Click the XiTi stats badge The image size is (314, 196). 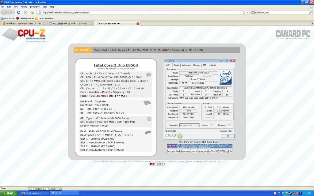click(x=157, y=164)
